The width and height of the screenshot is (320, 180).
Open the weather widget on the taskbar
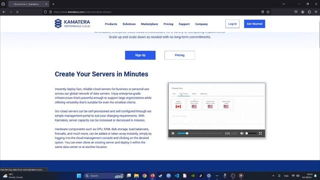point(12,175)
